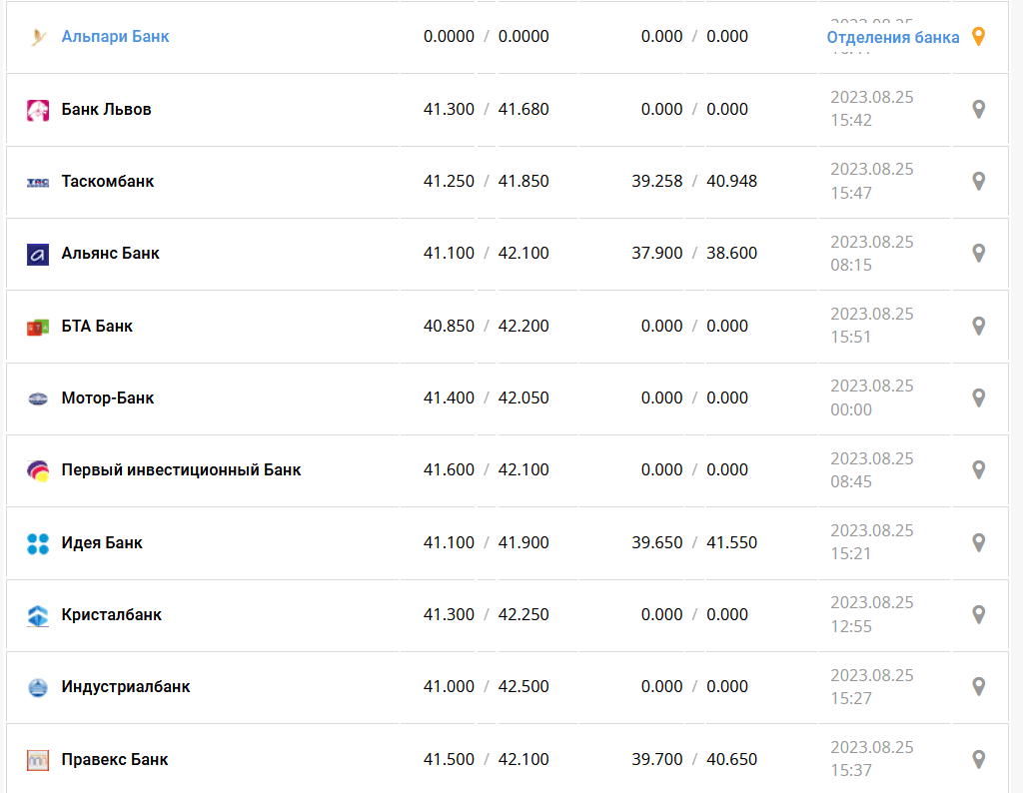1023x793 pixels.
Task: Select the Таскомбанк bank name
Action: 107,181
